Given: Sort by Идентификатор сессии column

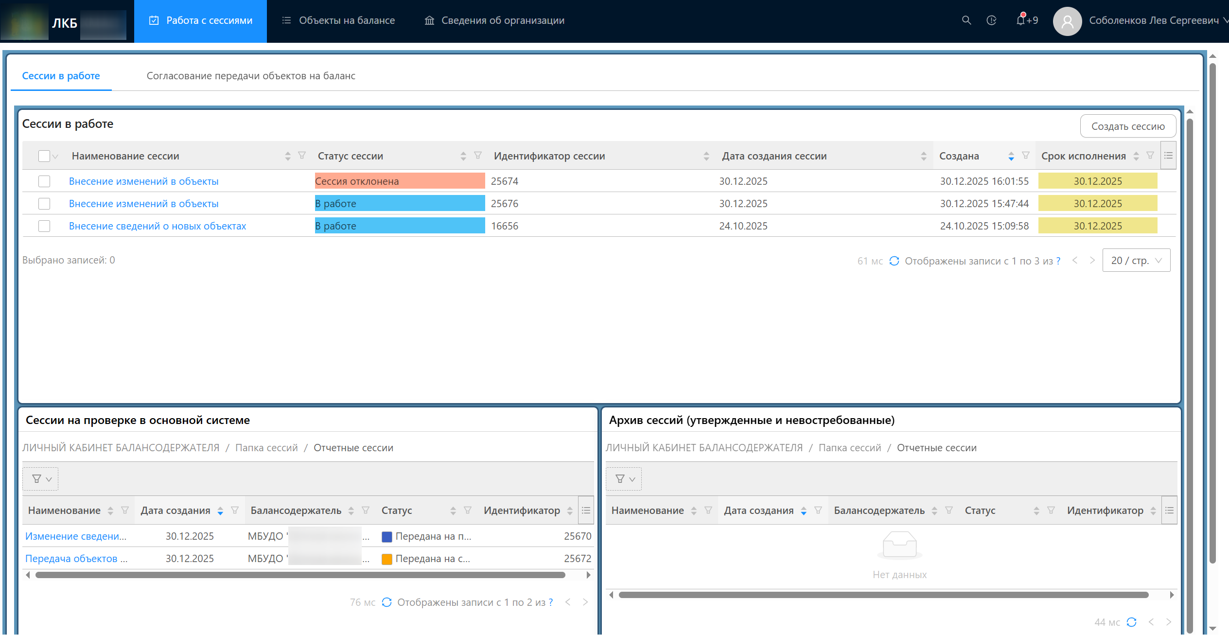Looking at the screenshot, I should point(706,156).
